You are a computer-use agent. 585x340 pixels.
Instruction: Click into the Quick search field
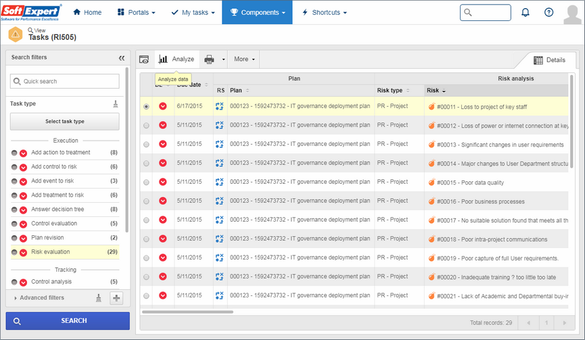click(x=64, y=81)
